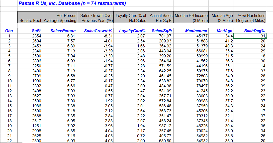Click the 'BachDeg%' column label
Image resolution: width=273 pixels, height=143 pixels.
250,31
